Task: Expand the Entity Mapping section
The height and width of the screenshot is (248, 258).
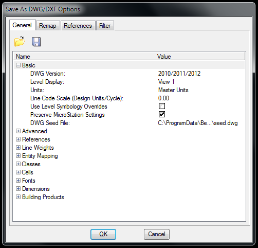Action: tap(18, 156)
